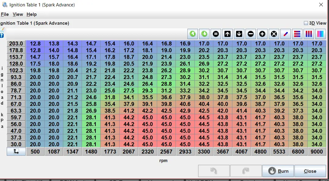Click the black down-arrow decrement icon
This screenshot has height=181, width=329.
coord(239,34)
